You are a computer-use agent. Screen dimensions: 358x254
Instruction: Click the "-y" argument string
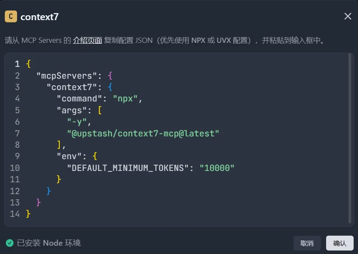[x=77, y=122]
